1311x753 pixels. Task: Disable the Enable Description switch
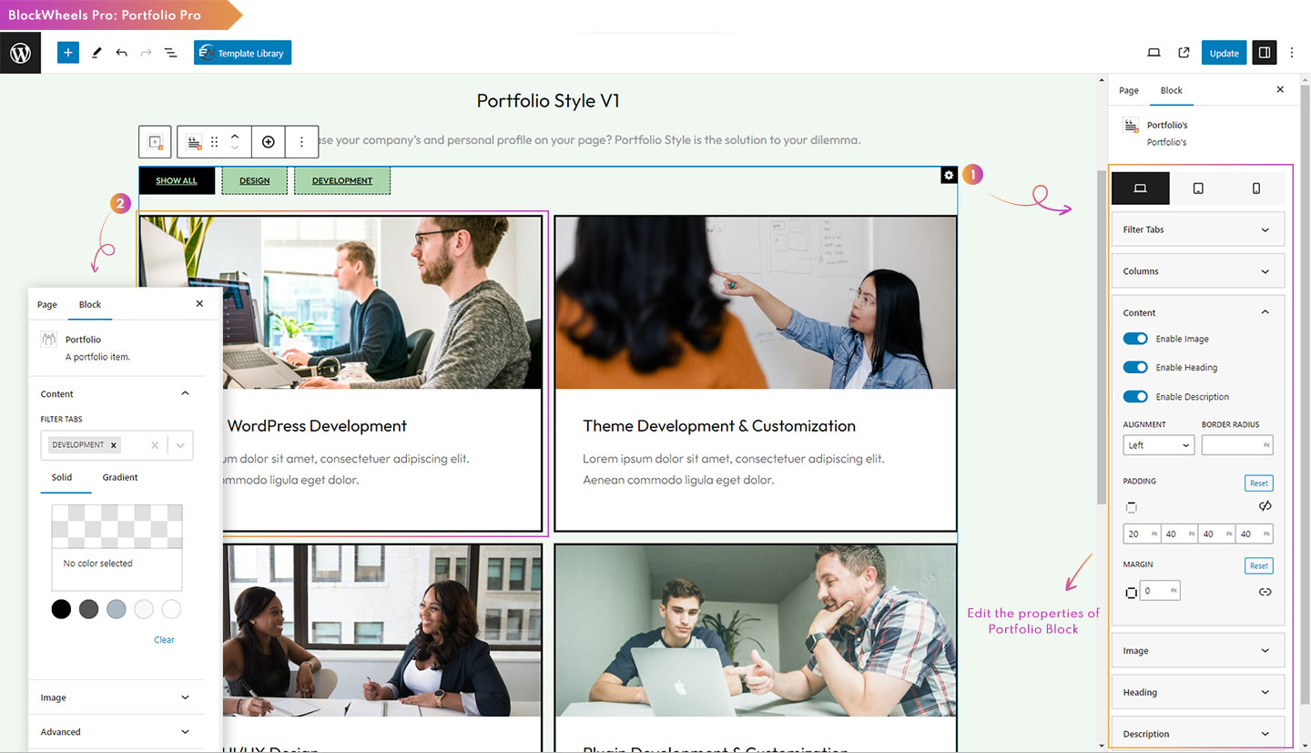pos(1135,396)
